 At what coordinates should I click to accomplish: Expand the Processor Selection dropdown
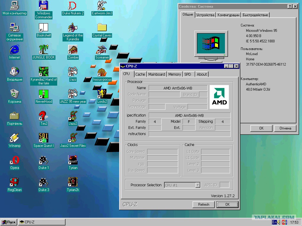coord(198,185)
